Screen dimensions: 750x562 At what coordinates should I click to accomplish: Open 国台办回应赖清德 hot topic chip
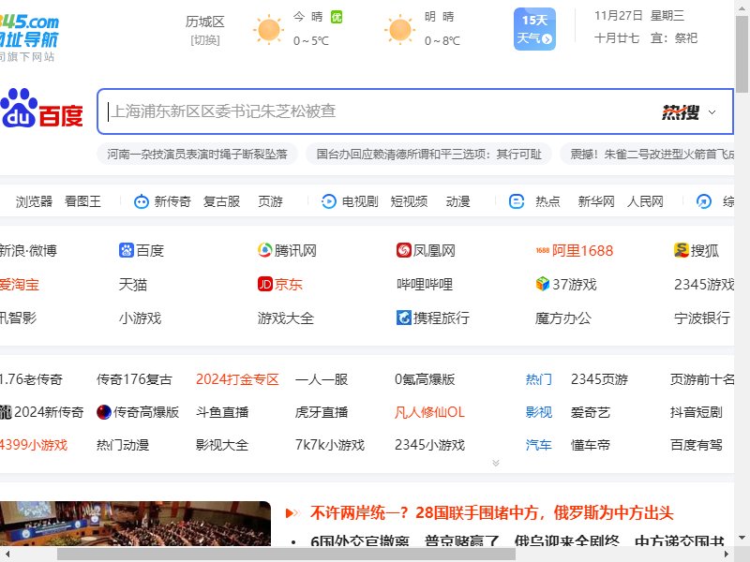point(429,154)
